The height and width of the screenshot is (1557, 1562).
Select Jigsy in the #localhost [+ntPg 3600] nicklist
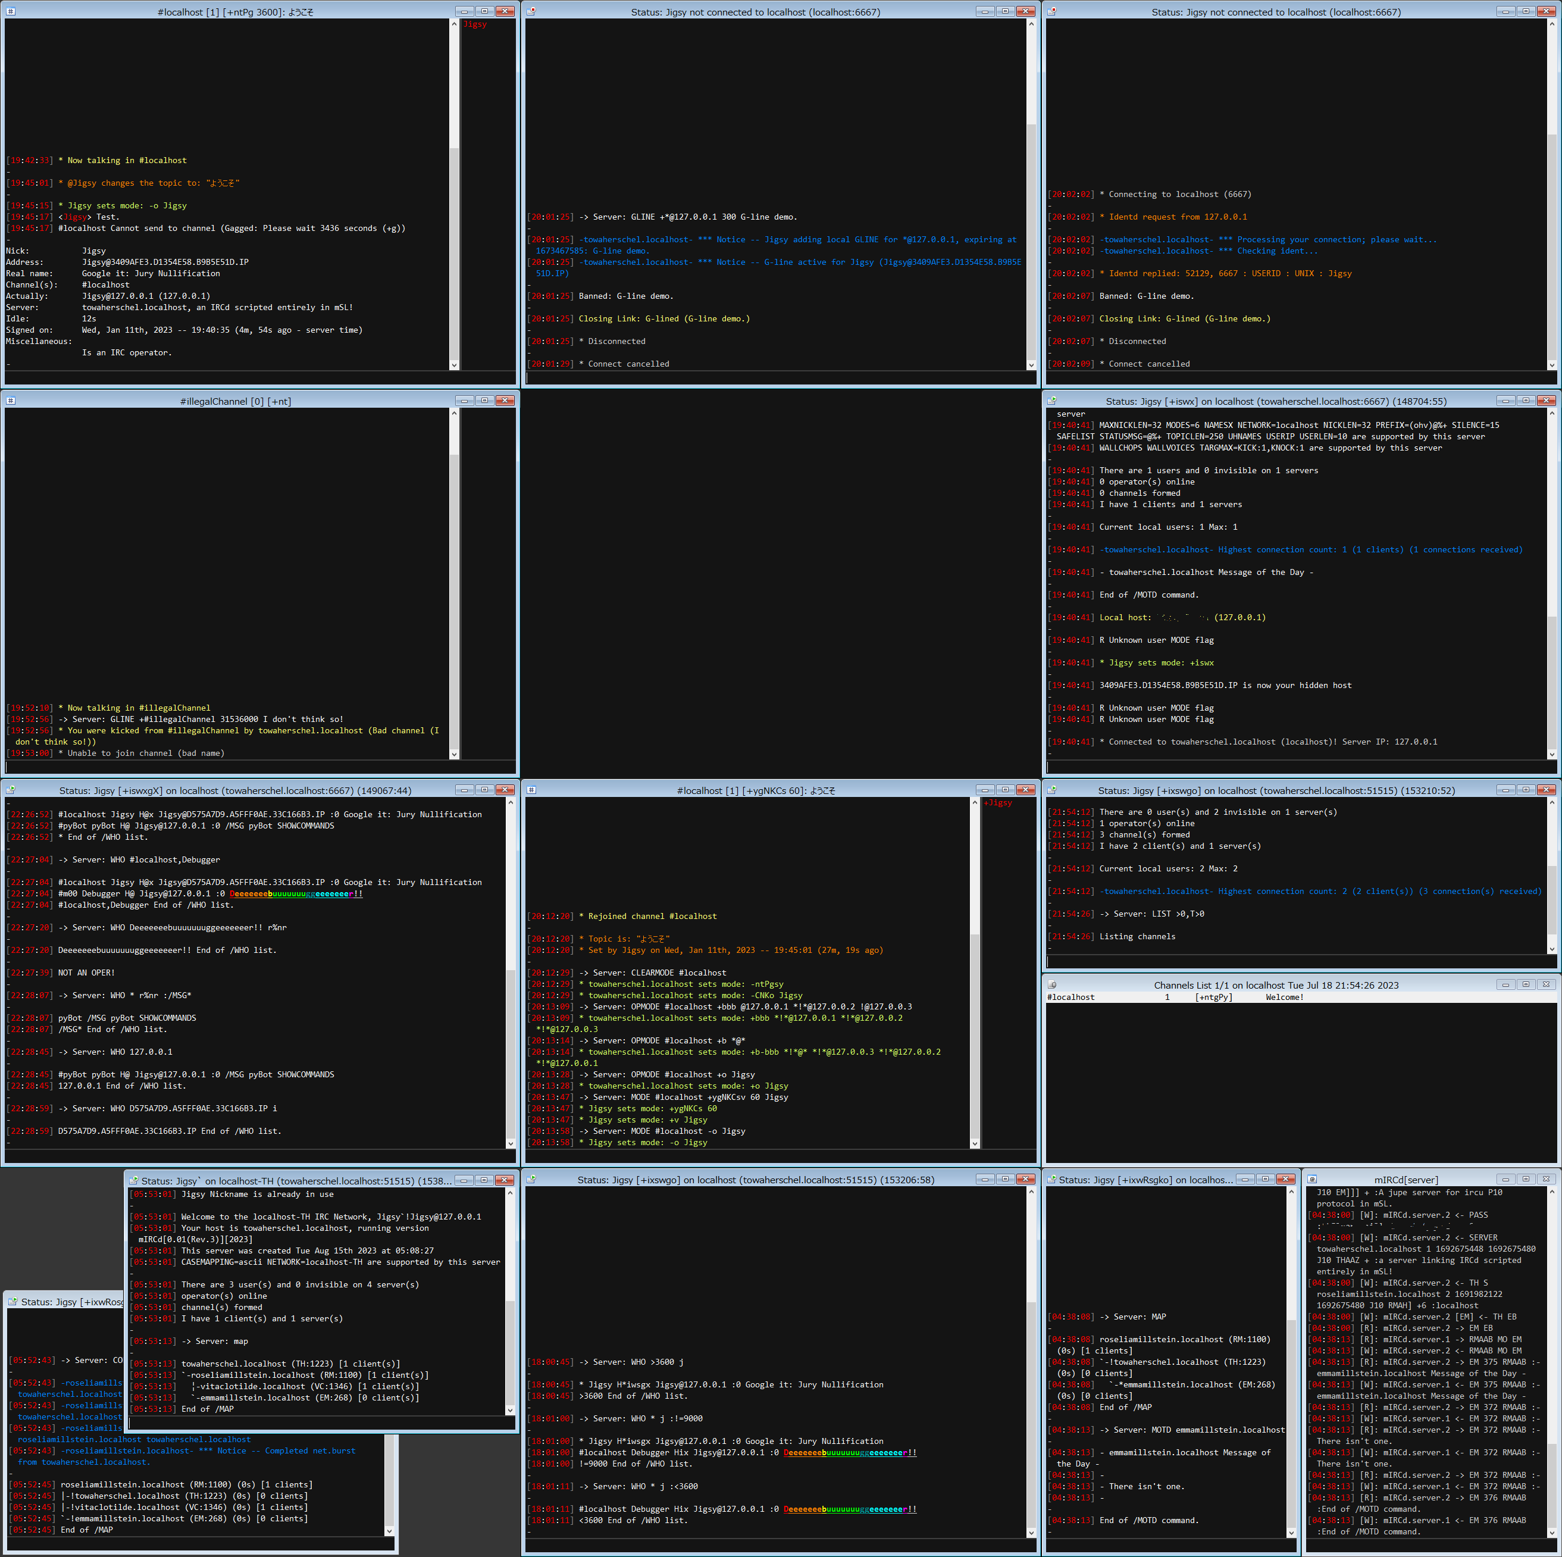[475, 24]
